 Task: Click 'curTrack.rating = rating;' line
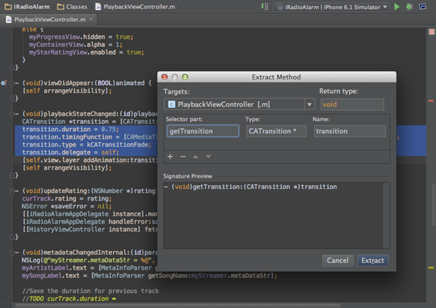pos(67,199)
